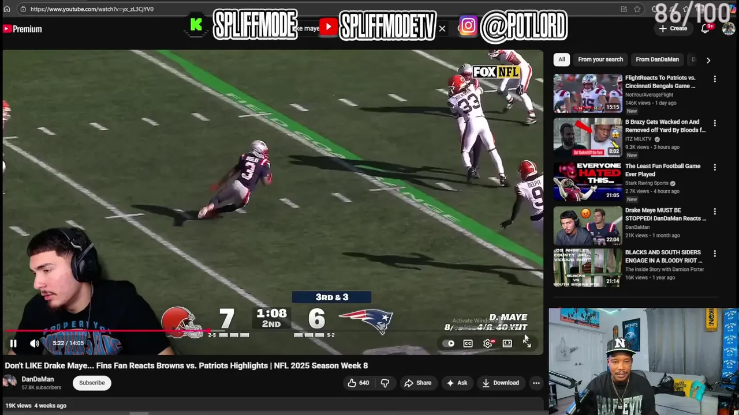This screenshot has height=415, width=739.
Task: Select the All filter chip
Action: 562,59
